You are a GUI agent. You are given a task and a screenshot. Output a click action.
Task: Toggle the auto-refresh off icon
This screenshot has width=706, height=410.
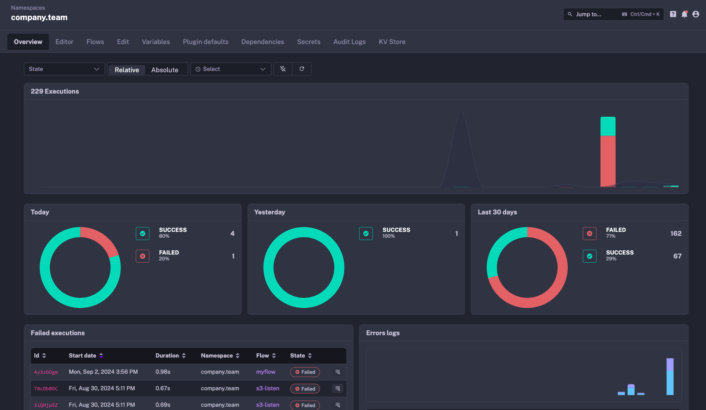pos(283,69)
